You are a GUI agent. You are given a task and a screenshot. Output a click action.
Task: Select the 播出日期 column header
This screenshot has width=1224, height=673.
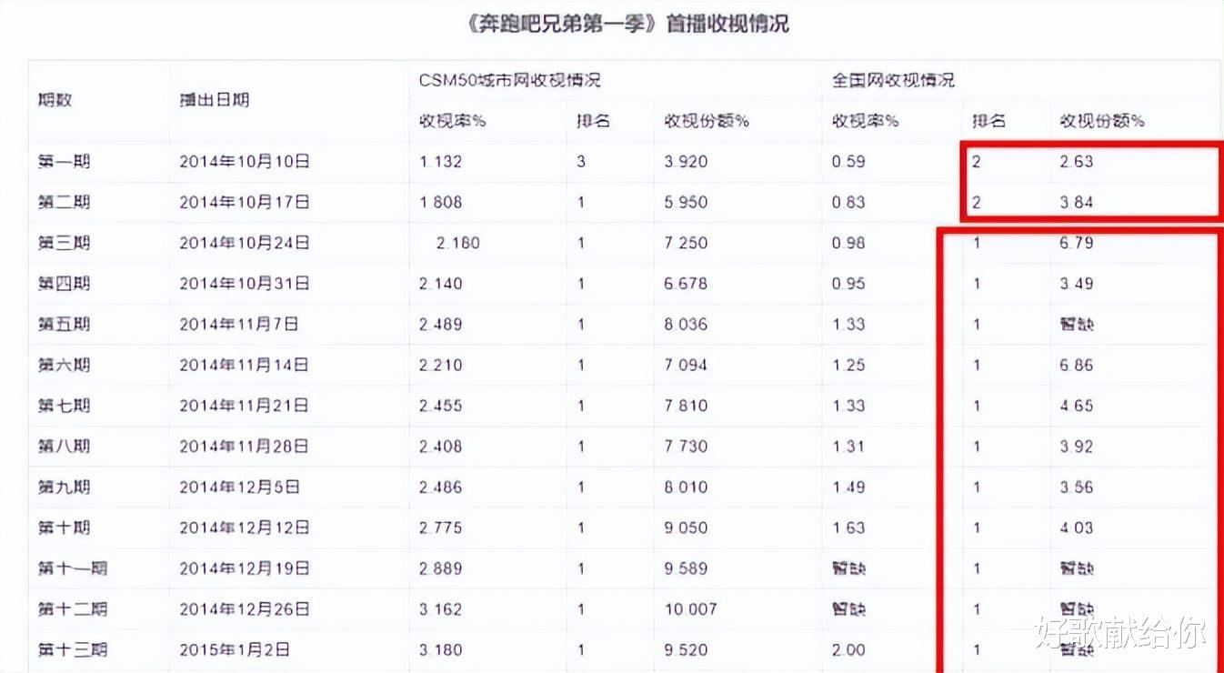[215, 100]
